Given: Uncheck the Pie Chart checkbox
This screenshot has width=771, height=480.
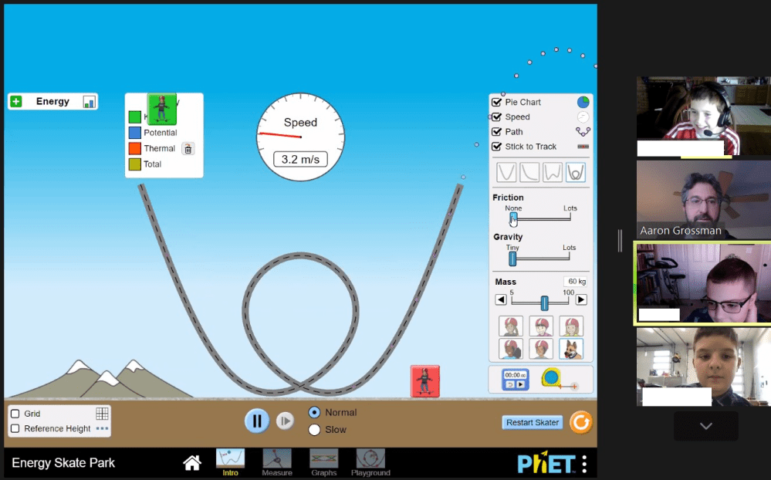Looking at the screenshot, I should tap(497, 103).
